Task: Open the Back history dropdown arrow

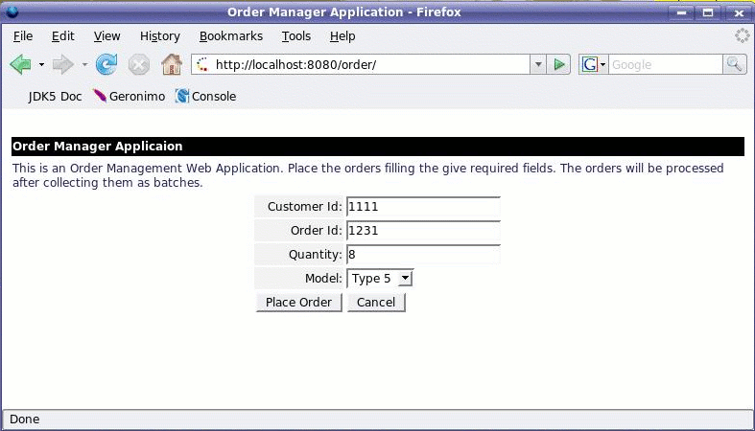Action: pos(42,64)
